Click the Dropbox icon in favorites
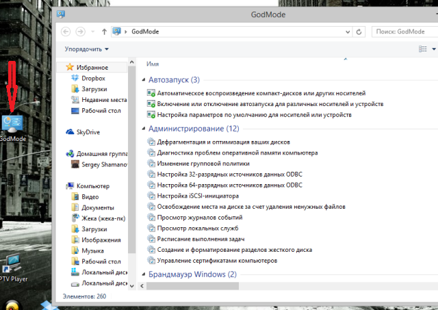The height and width of the screenshot is (310, 438). (x=75, y=78)
